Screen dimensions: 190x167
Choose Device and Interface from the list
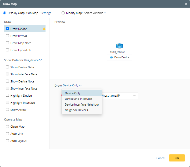[x=78, y=99]
